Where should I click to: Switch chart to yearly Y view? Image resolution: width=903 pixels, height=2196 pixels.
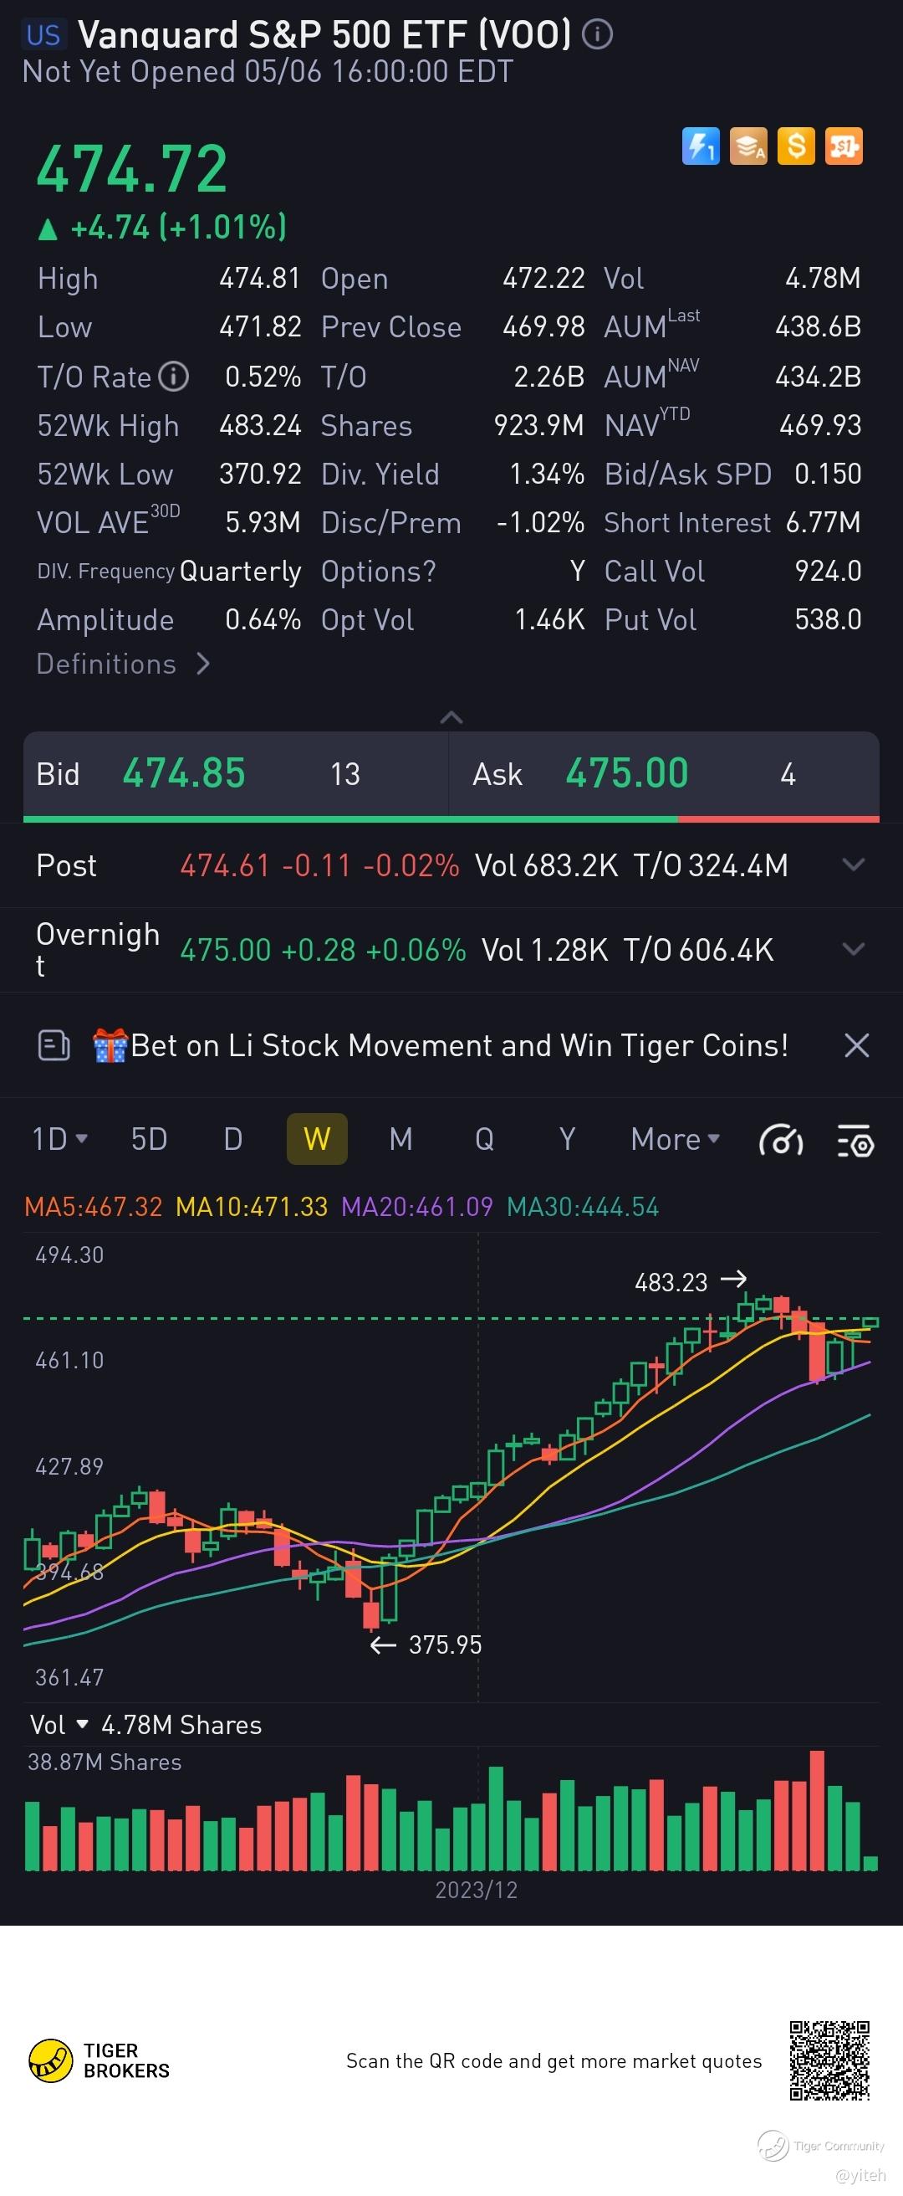pyautogui.click(x=568, y=1139)
